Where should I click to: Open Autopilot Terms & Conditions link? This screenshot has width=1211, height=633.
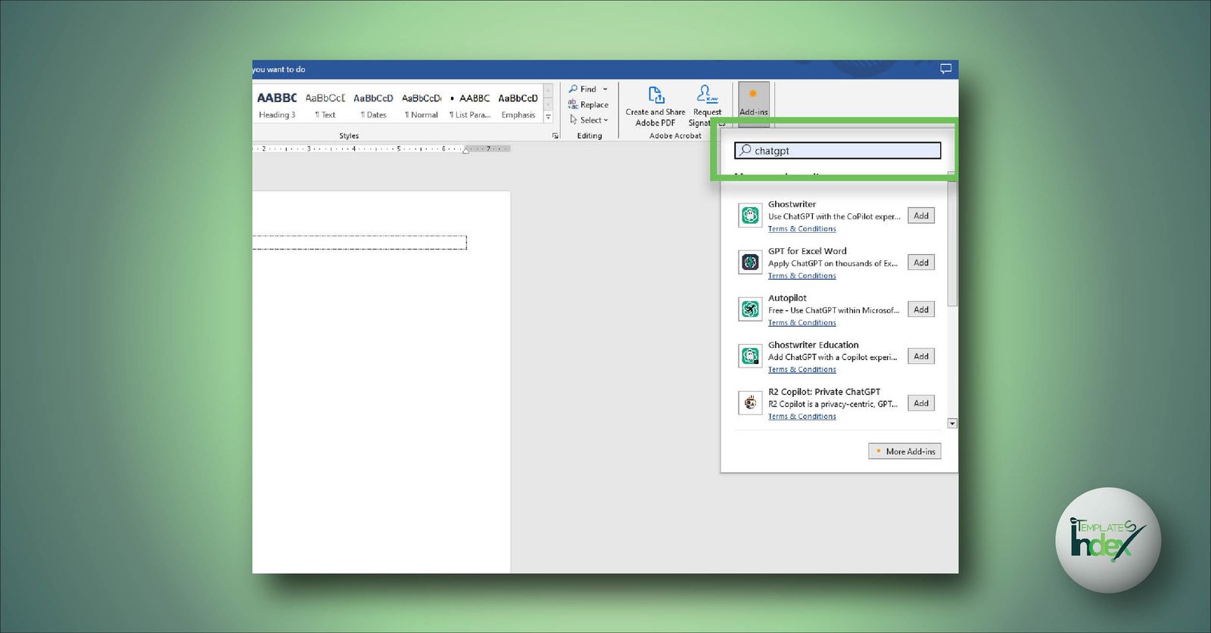pos(802,322)
